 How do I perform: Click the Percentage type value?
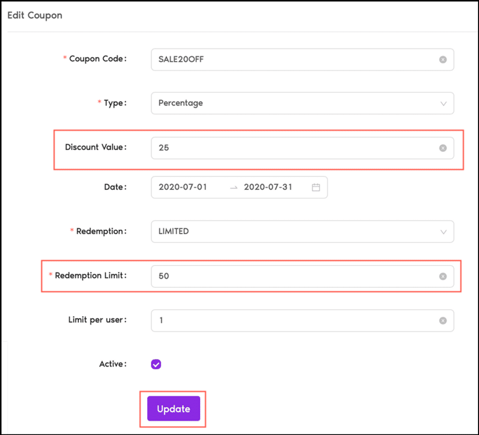(x=180, y=103)
